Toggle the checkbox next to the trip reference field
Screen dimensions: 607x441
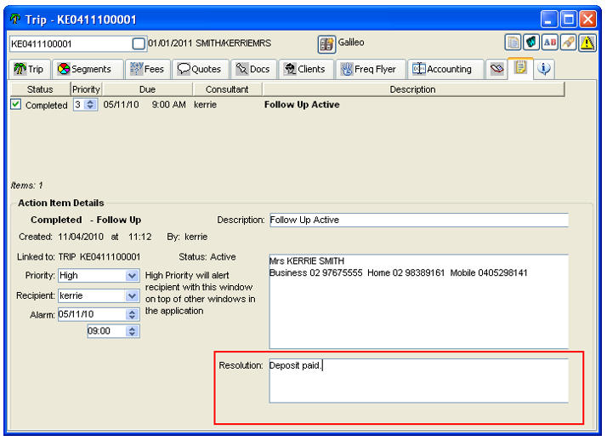[139, 43]
